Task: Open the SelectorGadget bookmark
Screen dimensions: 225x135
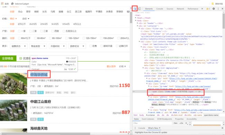Action: pos(20,4)
